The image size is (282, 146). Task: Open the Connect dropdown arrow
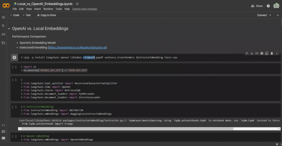click(270, 15)
